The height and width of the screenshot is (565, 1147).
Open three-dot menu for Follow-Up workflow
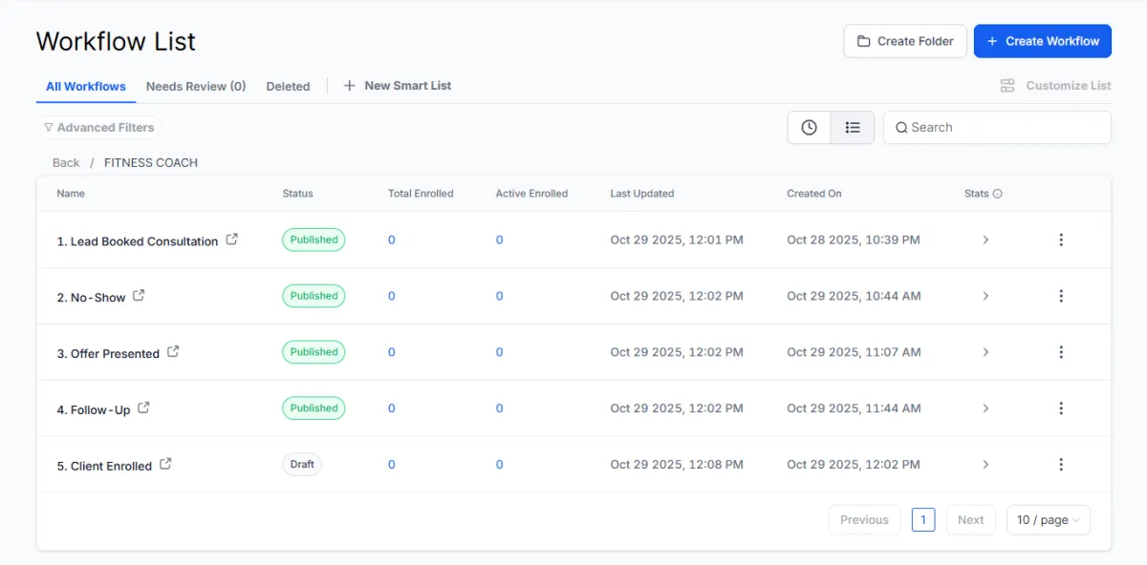pos(1061,408)
